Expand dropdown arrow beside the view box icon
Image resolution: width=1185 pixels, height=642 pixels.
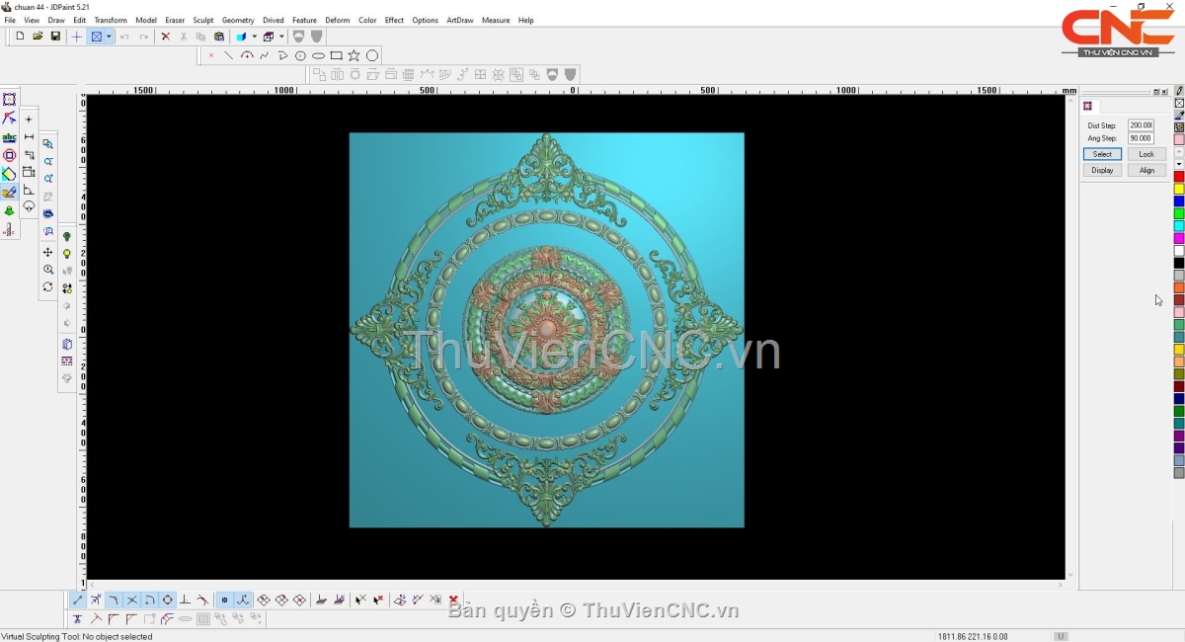point(109,37)
